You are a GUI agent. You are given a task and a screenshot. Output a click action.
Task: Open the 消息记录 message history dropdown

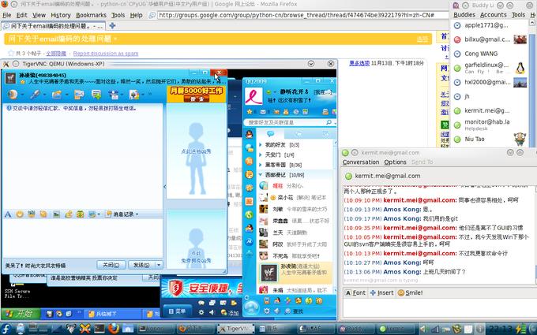126,214
